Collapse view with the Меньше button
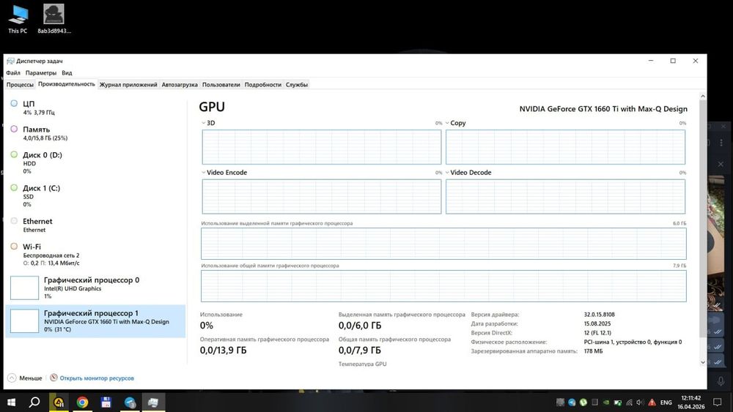This screenshot has width=733, height=412. pos(25,378)
